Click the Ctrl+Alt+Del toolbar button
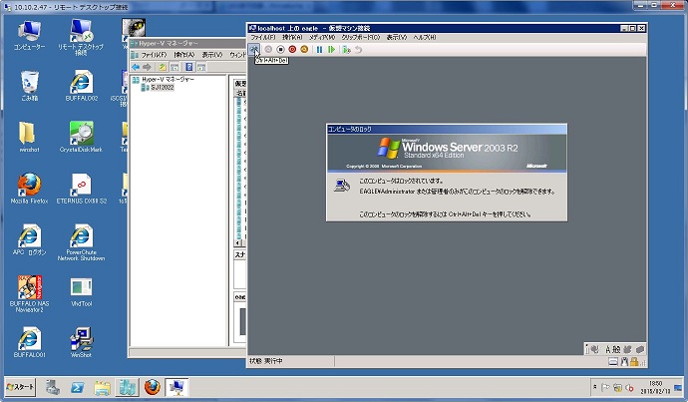The height and width of the screenshot is (402, 688). [255, 49]
